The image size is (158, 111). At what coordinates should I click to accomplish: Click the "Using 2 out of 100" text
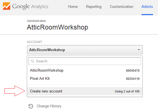(127, 91)
